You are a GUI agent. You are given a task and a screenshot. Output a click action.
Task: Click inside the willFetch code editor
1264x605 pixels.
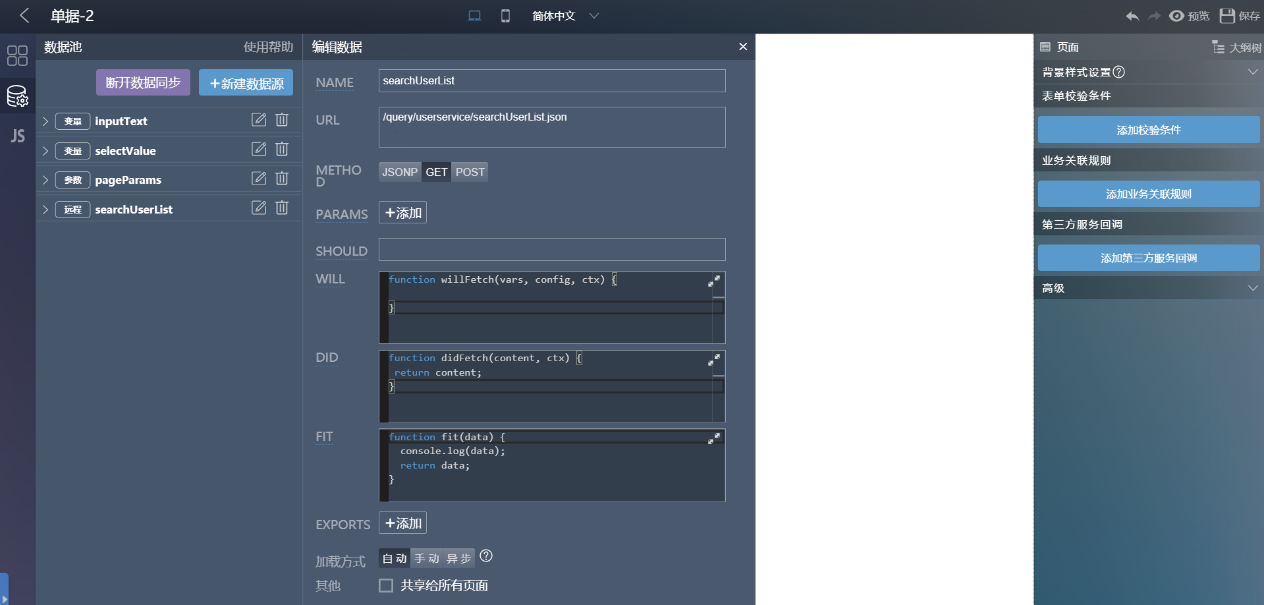coord(552,308)
